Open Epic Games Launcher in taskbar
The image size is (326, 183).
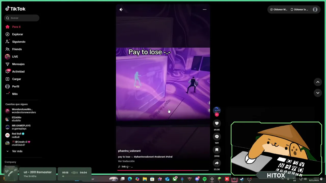click(x=234, y=179)
